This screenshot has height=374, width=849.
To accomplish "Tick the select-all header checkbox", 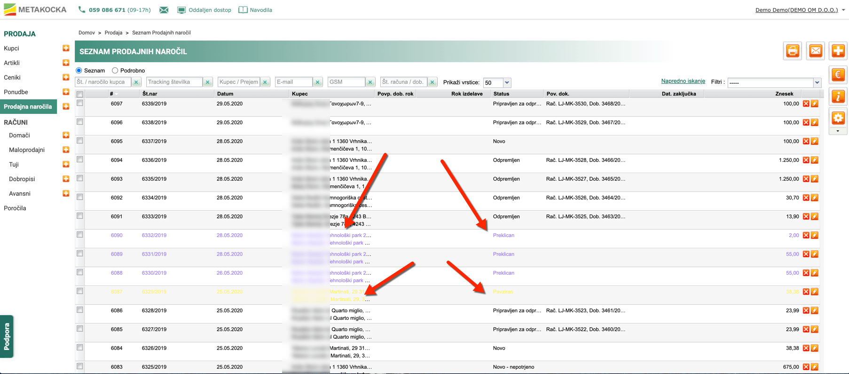I will [80, 94].
